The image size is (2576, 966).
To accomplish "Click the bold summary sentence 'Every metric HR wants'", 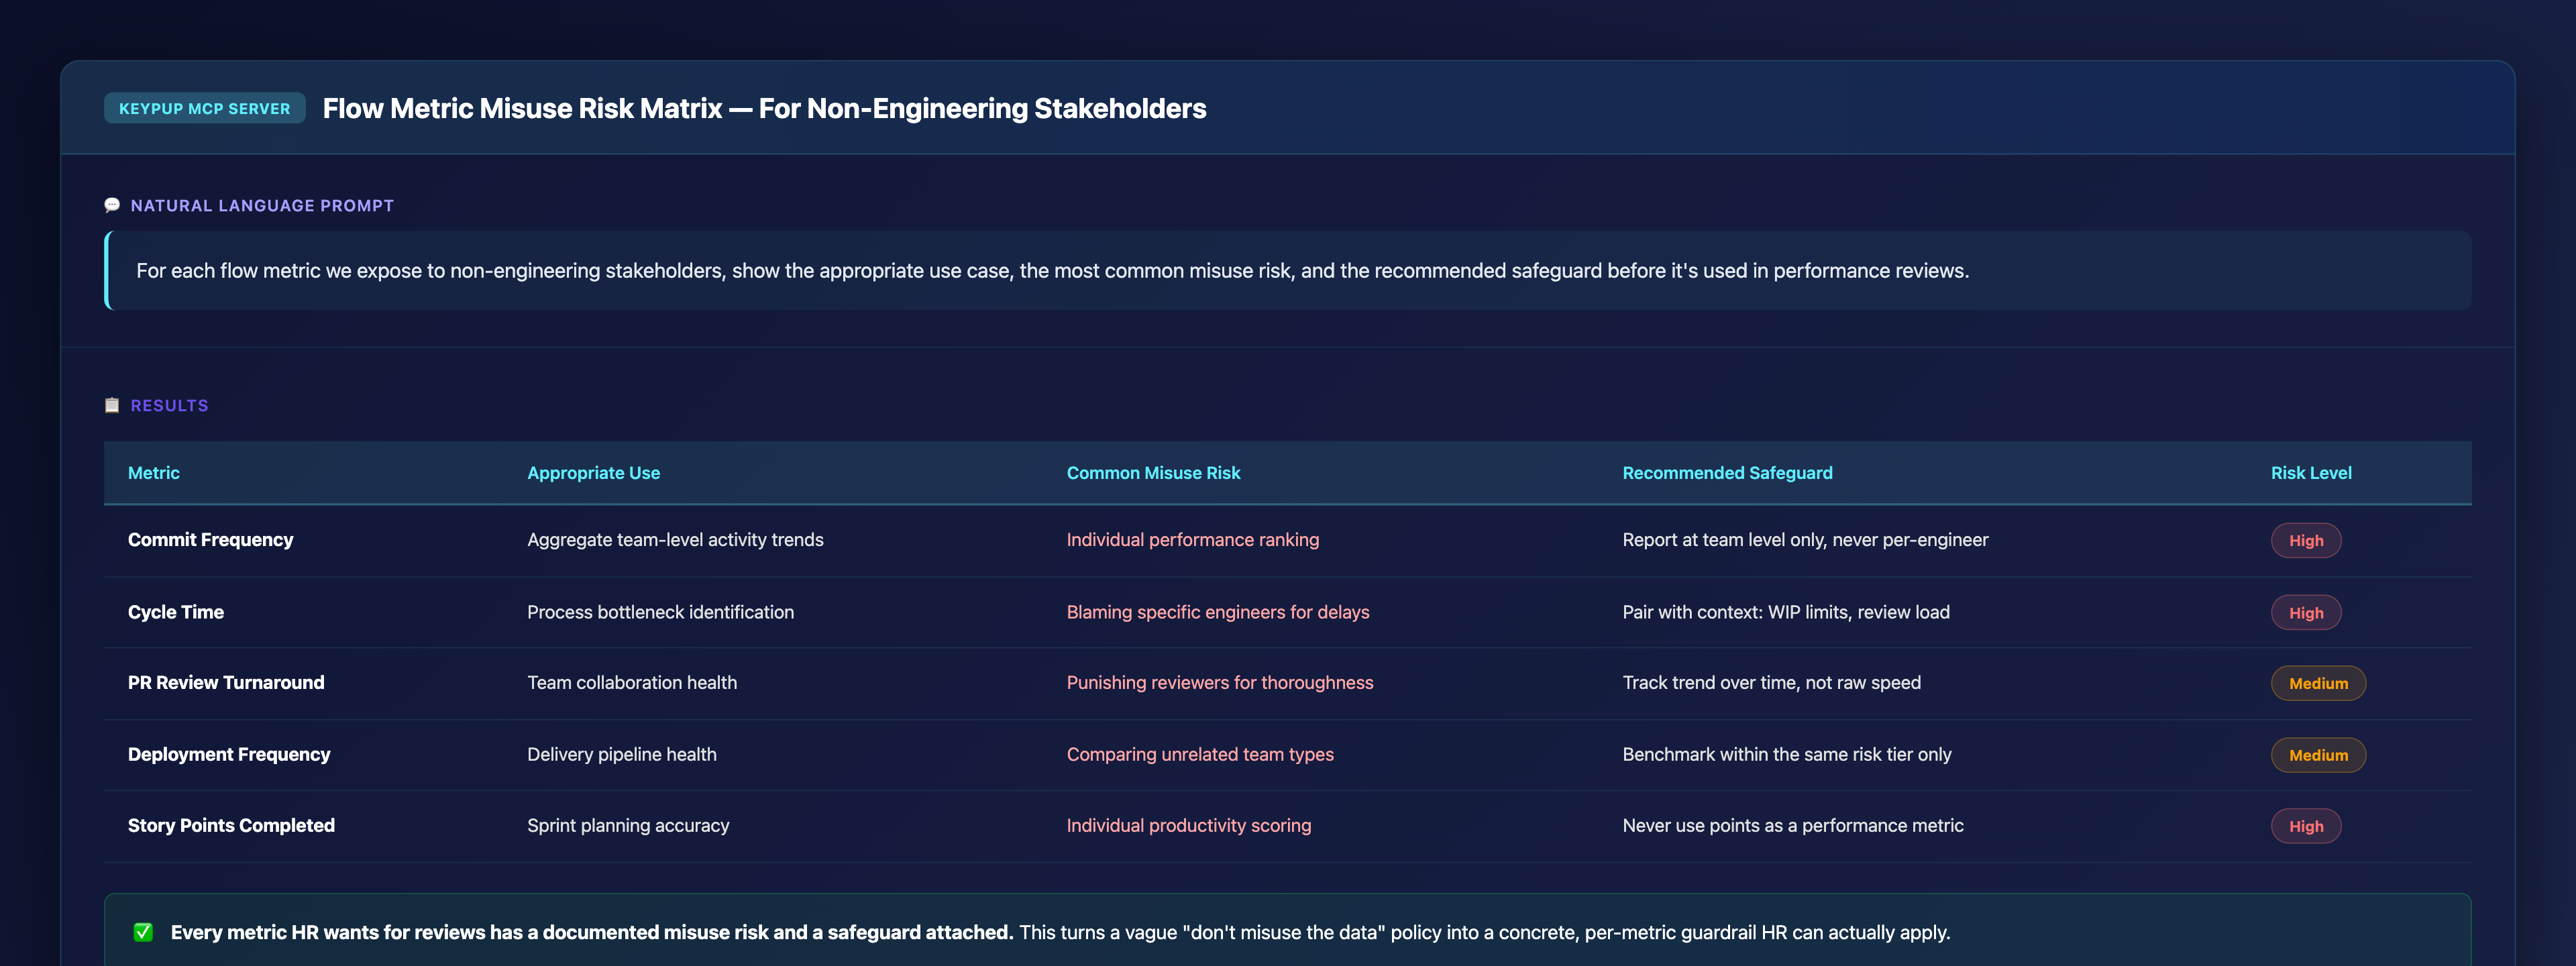I will pos(591,932).
